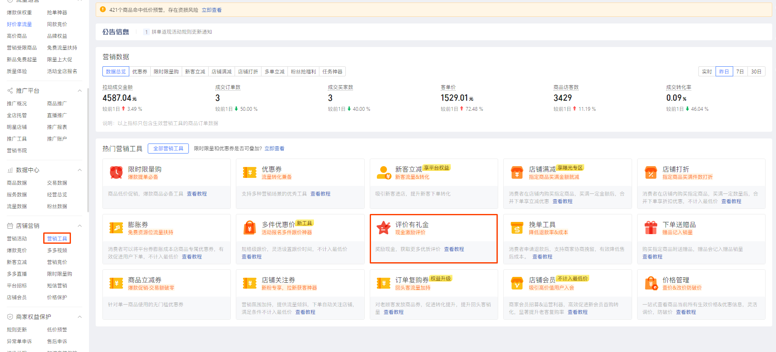Open the 拼单返现活动规则更新通知 announcement

(181, 32)
